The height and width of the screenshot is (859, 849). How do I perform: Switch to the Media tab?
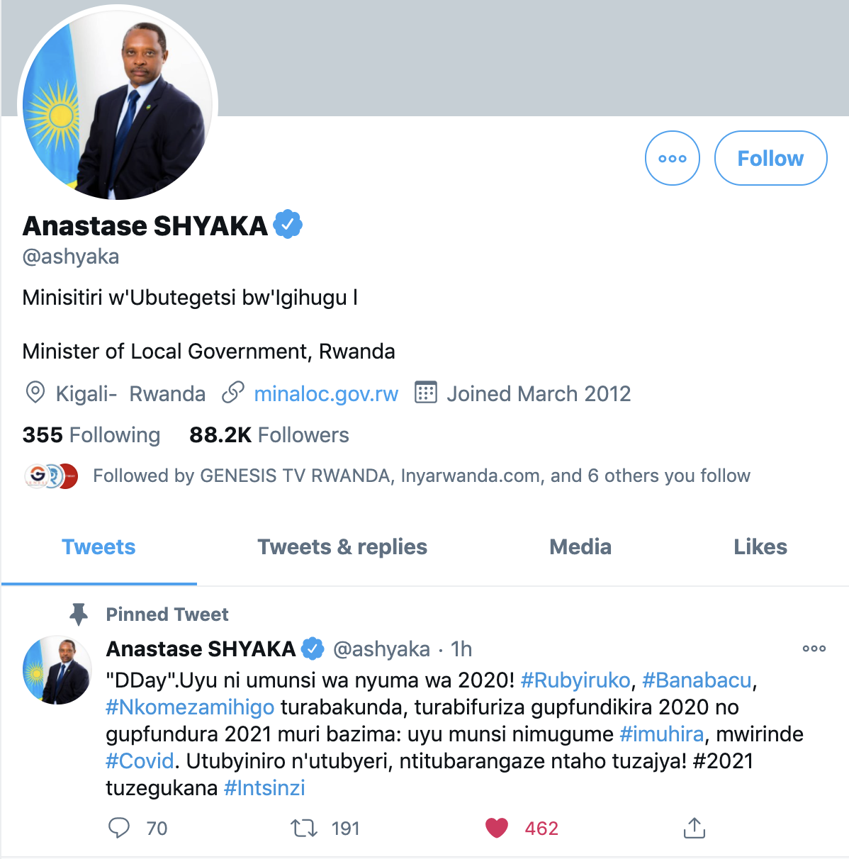pyautogui.click(x=580, y=546)
